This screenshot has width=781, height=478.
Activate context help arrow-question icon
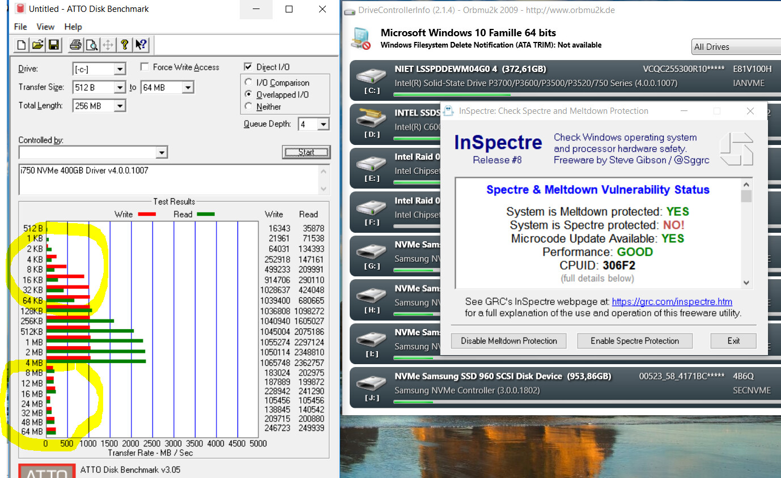[141, 45]
